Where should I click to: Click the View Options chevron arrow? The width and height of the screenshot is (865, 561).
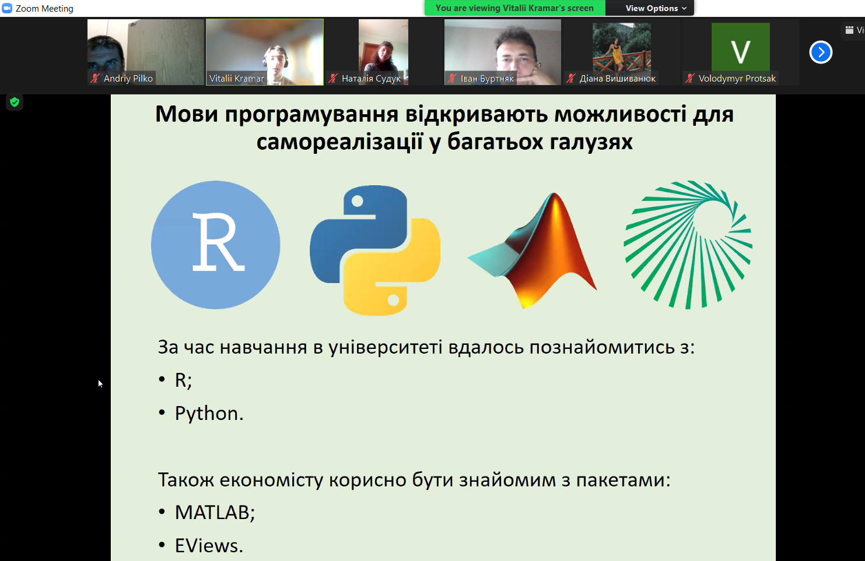tap(684, 8)
